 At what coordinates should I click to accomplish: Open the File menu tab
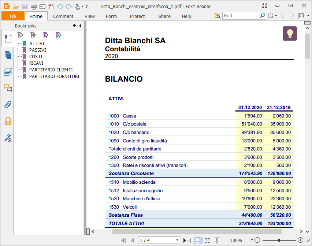[13, 16]
